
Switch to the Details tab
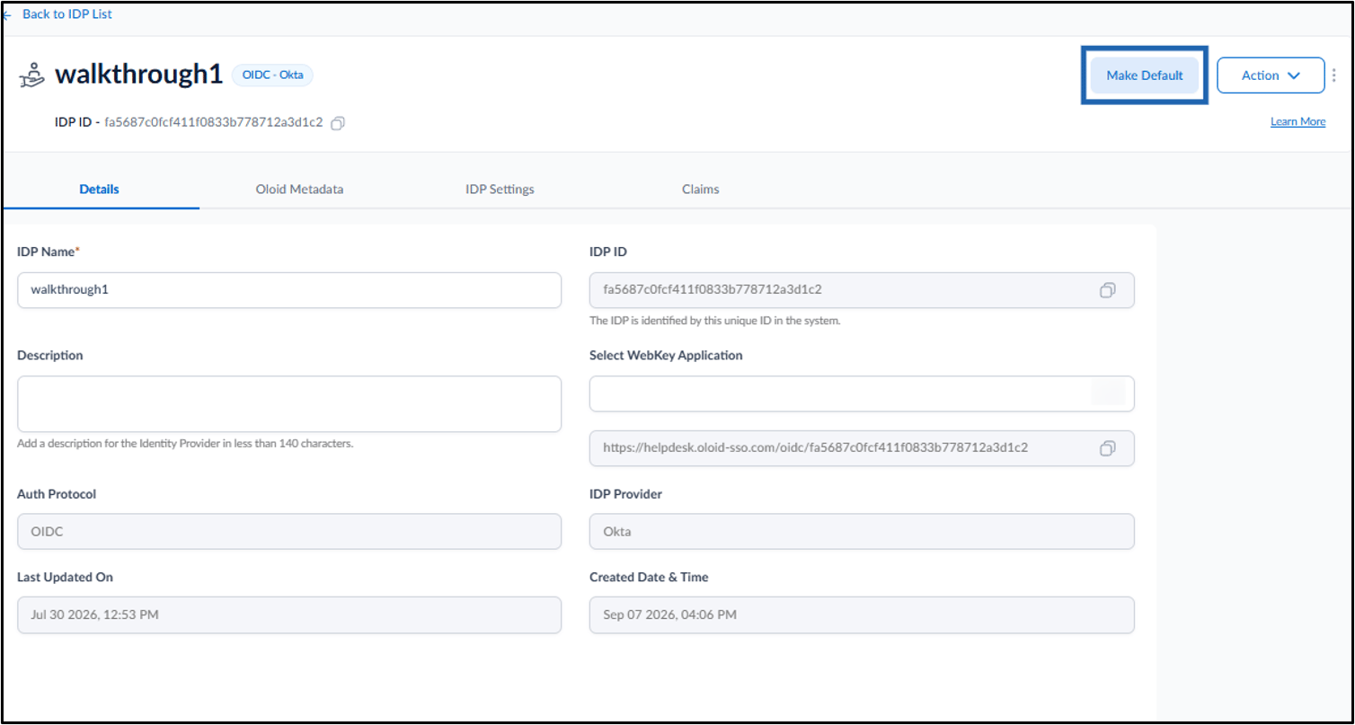[x=100, y=190]
